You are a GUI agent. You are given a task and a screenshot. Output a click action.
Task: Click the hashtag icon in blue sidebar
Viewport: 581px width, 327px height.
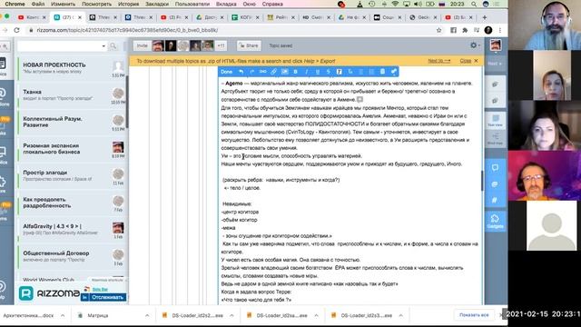(x=495, y=200)
